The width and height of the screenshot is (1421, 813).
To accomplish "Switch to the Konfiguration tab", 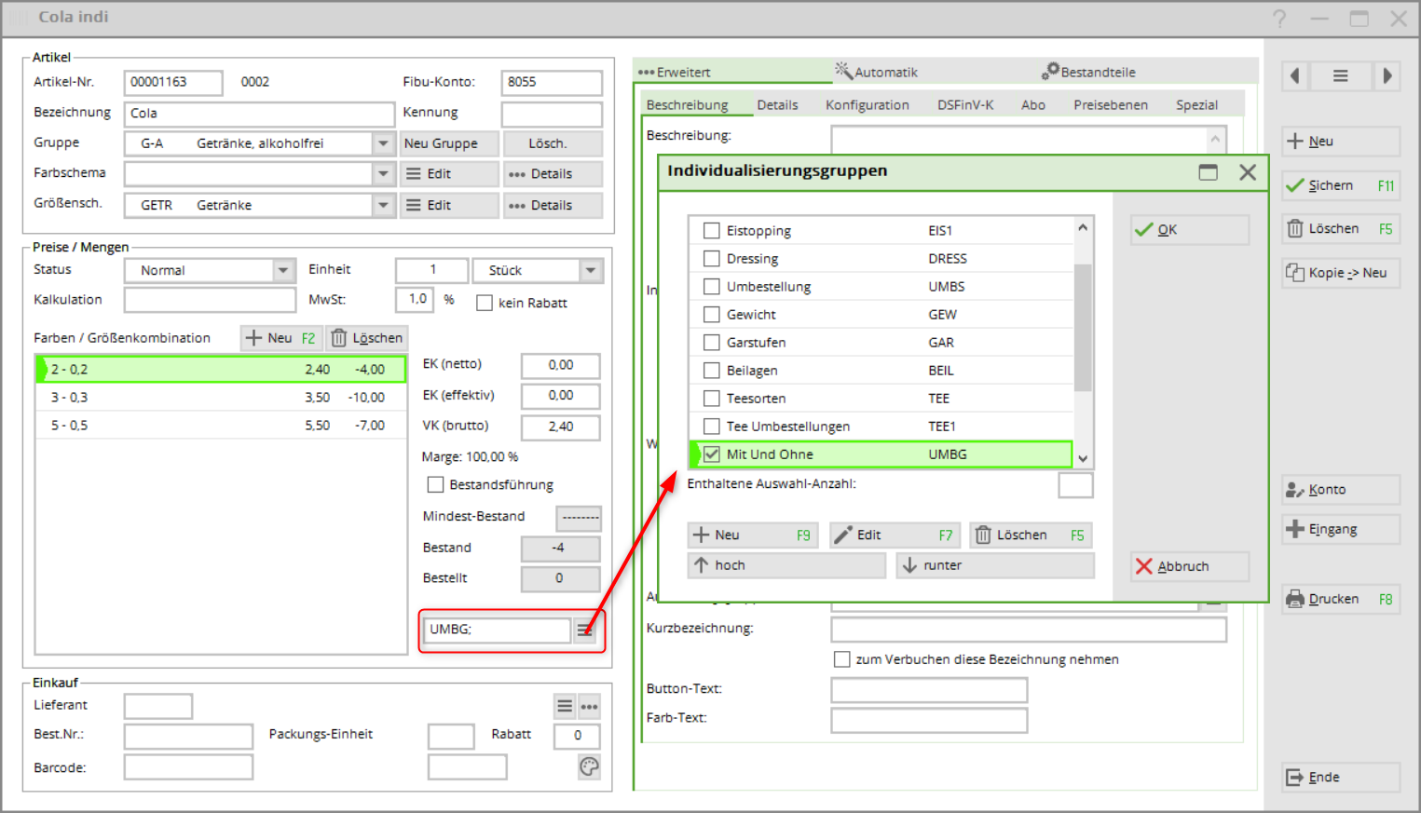I will click(x=867, y=105).
